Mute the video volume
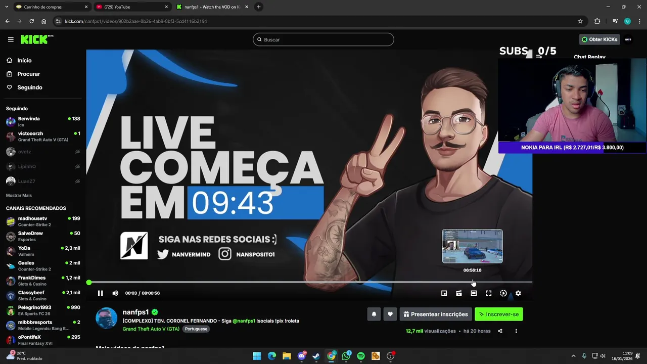Screen dimensions: 647x364 115,293
